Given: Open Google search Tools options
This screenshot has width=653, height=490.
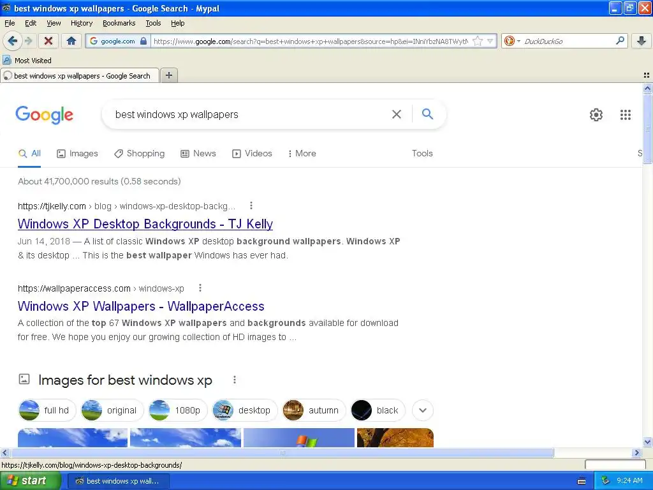Looking at the screenshot, I should (x=422, y=153).
